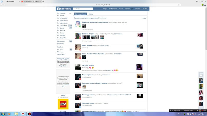This screenshot has width=207, height=116.
Task: Click the VKontakte logo in the header
Action: tap(64, 9)
